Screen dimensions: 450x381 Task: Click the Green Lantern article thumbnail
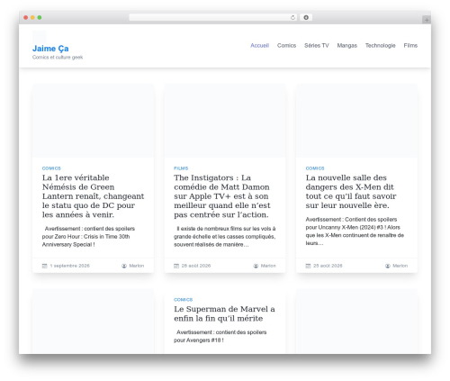(x=93, y=121)
